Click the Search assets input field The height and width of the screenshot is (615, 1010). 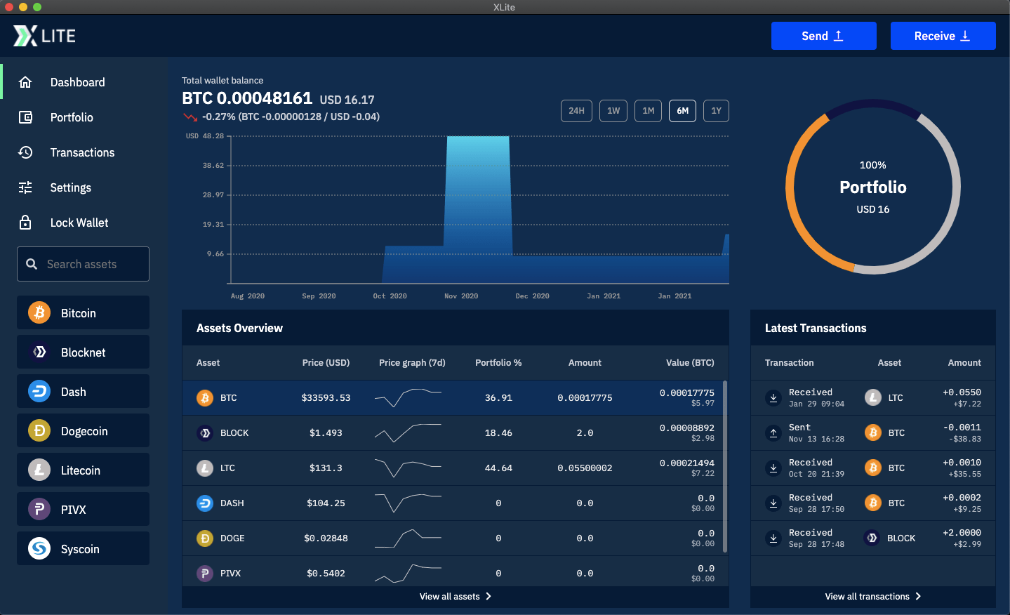click(x=82, y=263)
